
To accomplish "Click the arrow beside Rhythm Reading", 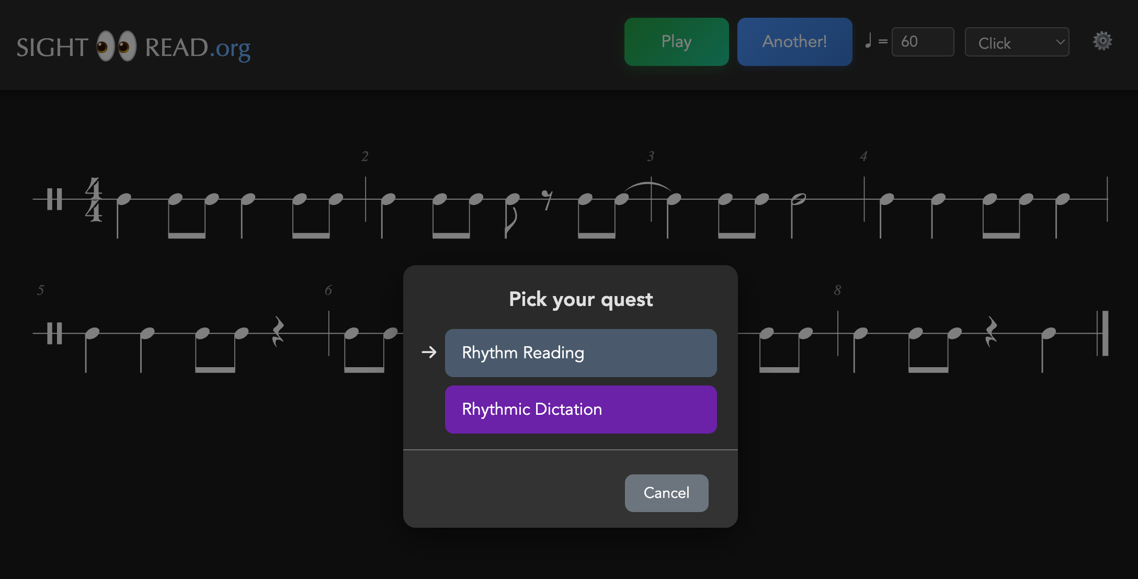I will coord(429,353).
